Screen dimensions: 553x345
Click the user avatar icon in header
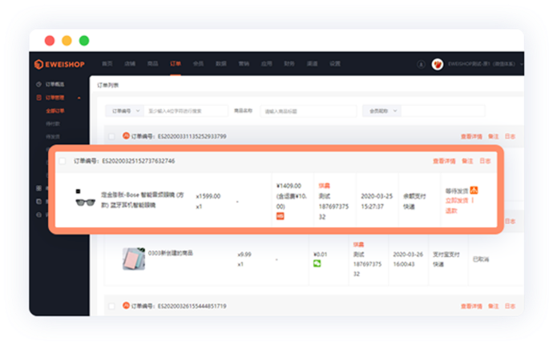(x=438, y=63)
